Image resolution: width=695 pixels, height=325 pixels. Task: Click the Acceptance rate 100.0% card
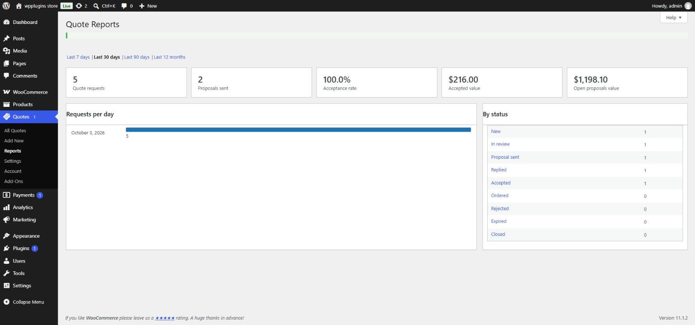point(377,82)
